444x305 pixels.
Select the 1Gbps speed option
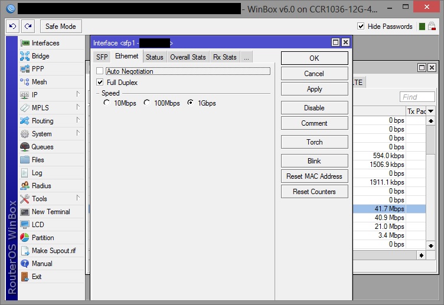[191, 103]
